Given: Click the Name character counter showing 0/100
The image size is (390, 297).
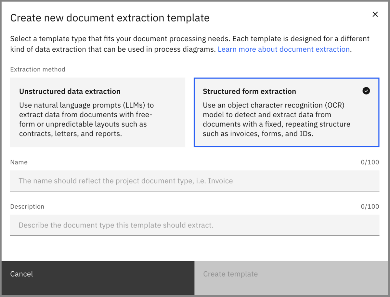Looking at the screenshot, I should pos(370,162).
